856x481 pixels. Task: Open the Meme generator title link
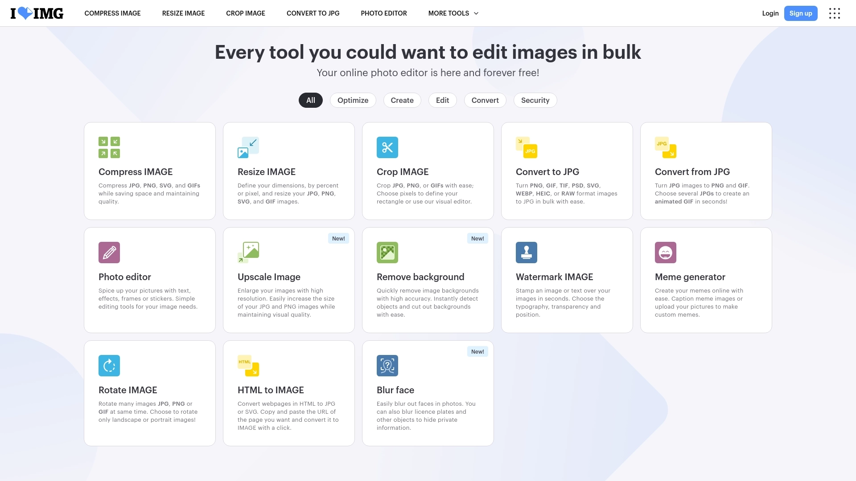pos(690,277)
